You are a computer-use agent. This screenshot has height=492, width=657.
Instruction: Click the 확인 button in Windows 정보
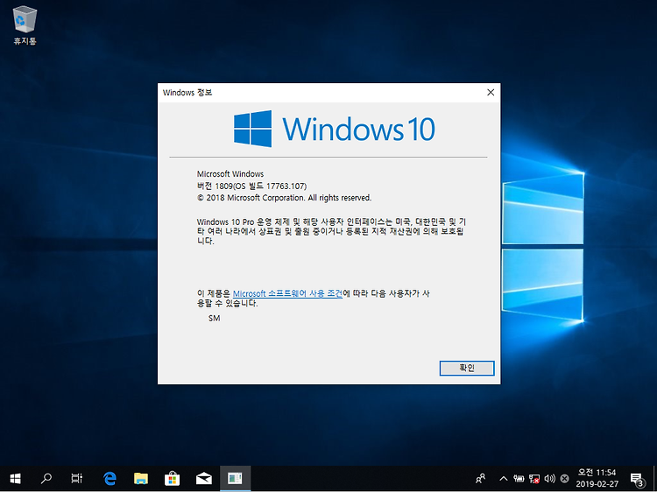tap(467, 368)
